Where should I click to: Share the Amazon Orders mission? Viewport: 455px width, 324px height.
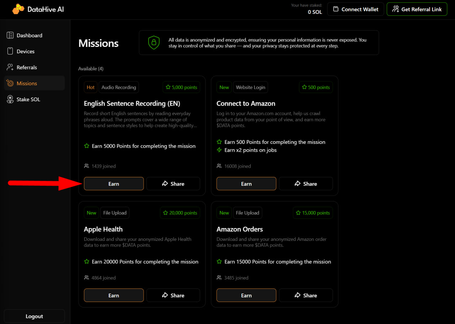click(306, 295)
